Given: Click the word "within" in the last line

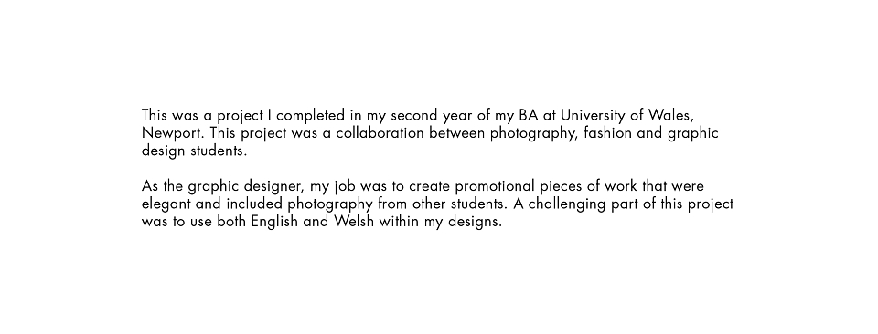Looking at the screenshot, I should (399, 221).
